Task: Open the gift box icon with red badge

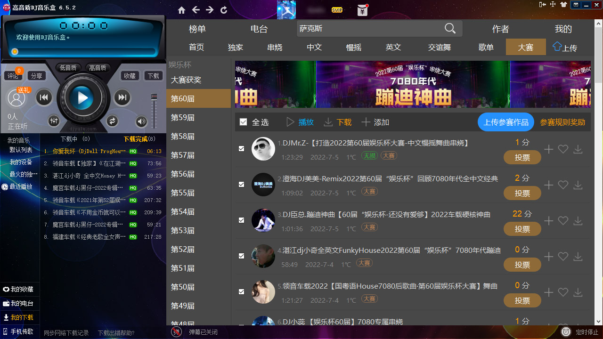Action: [x=362, y=10]
